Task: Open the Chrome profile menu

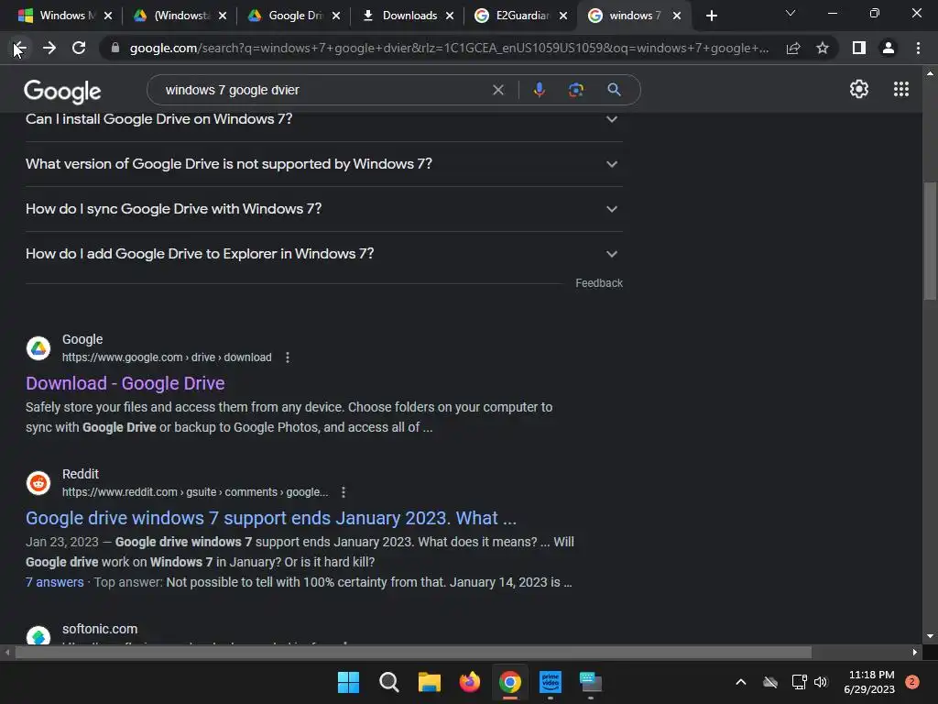Action: pos(889,48)
